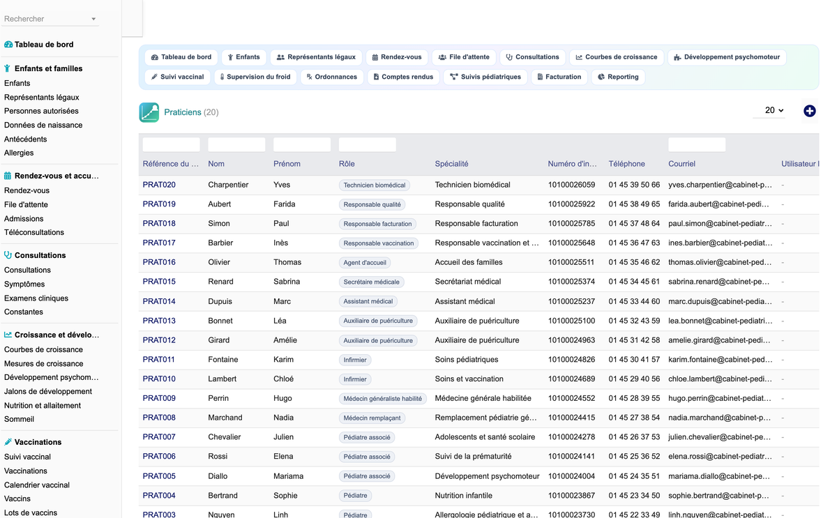This screenshot has width=837, height=518.
Task: Open Développement psychomoteur shortcut button
Action: [x=727, y=57]
